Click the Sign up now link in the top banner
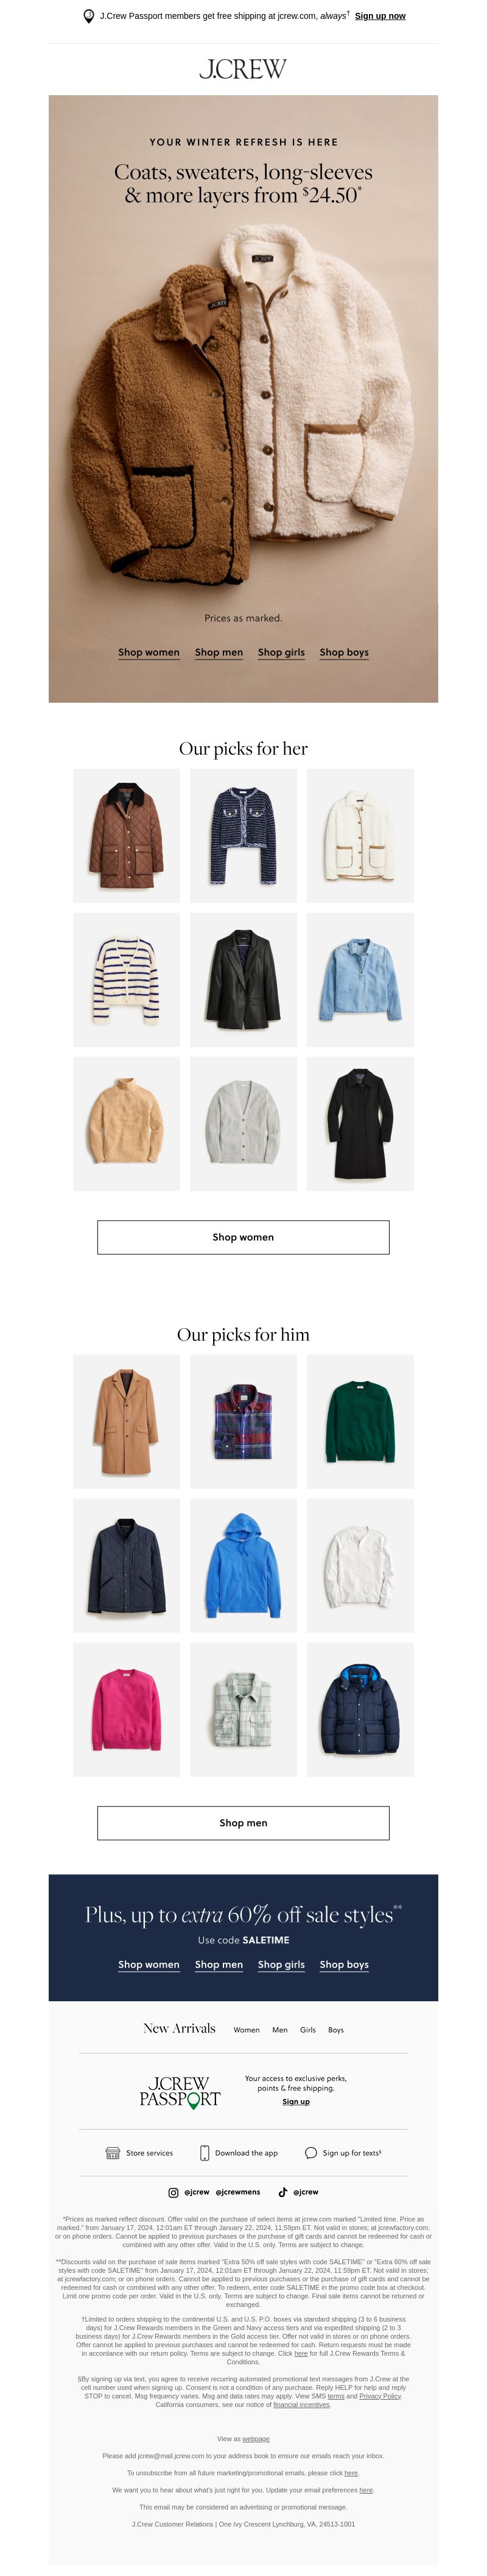 coord(380,16)
